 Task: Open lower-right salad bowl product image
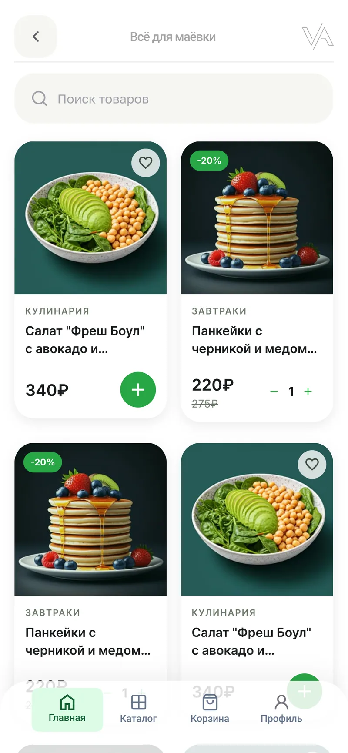tap(257, 519)
